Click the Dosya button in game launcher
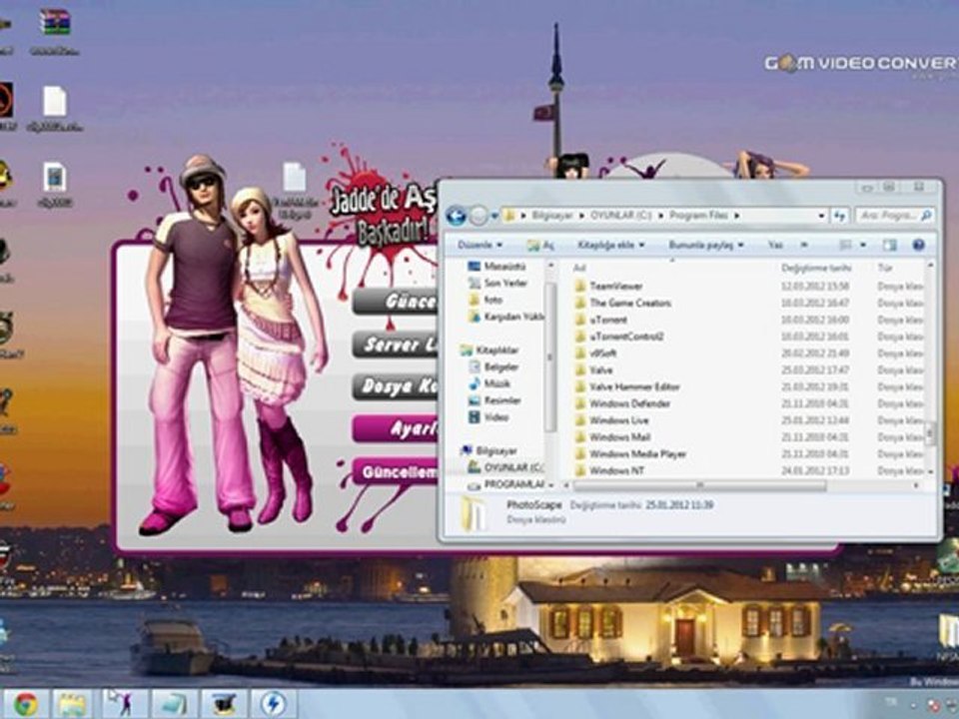The width and height of the screenshot is (959, 719). click(396, 387)
